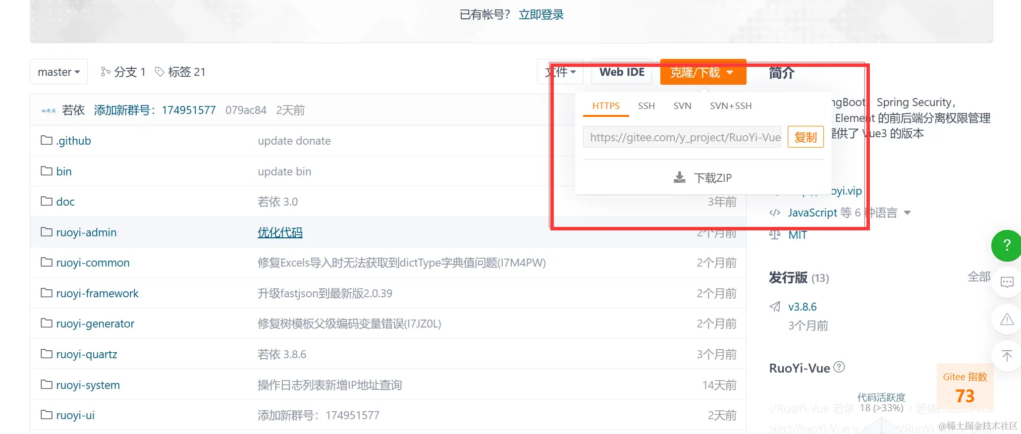Click the ruoyi-admin folder icon
1021x434 pixels.
pyautogui.click(x=47, y=232)
